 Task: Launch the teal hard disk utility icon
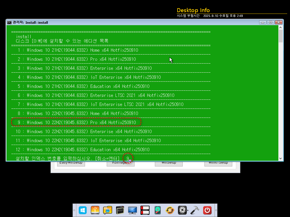(157, 210)
